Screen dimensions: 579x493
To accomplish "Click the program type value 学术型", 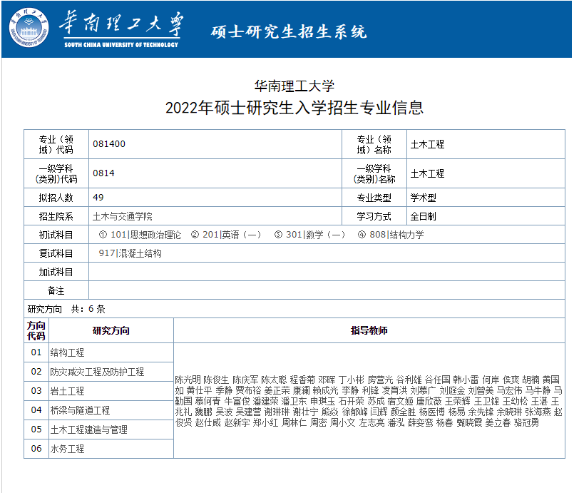I will 423,198.
